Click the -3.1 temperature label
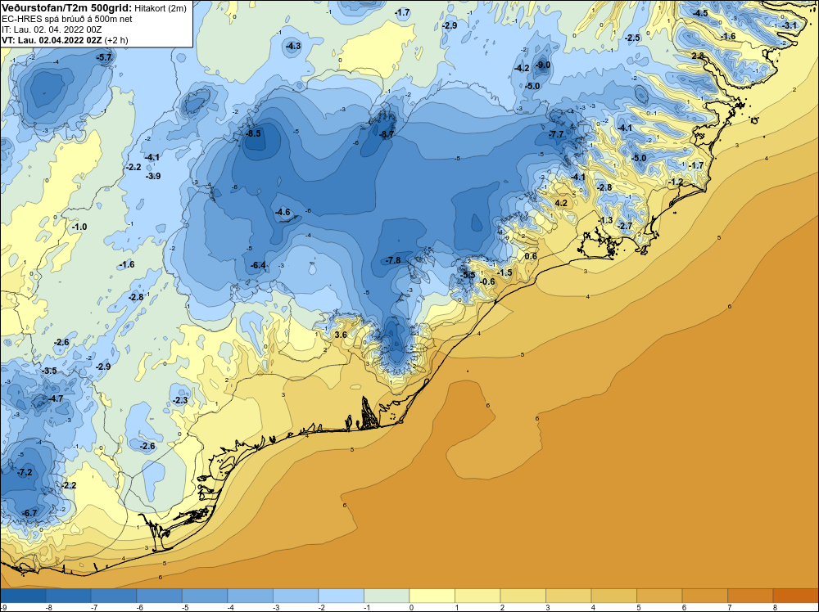Screen dimensions: 819x612 [789, 25]
